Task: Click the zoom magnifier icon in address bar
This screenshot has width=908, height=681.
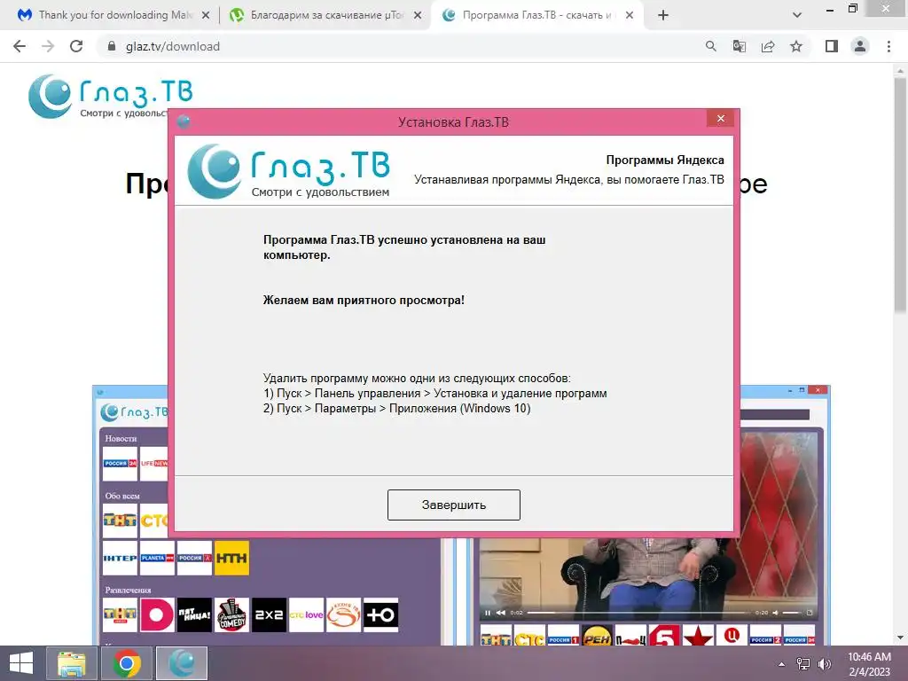Action: [x=711, y=46]
